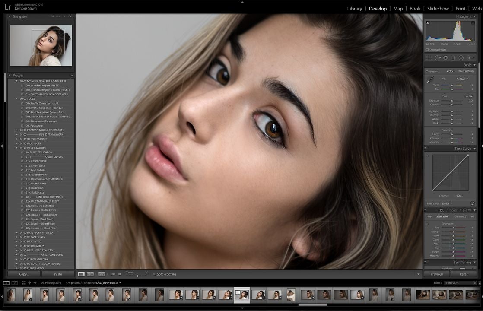Collapse the Tone Curve panel

click(x=474, y=149)
